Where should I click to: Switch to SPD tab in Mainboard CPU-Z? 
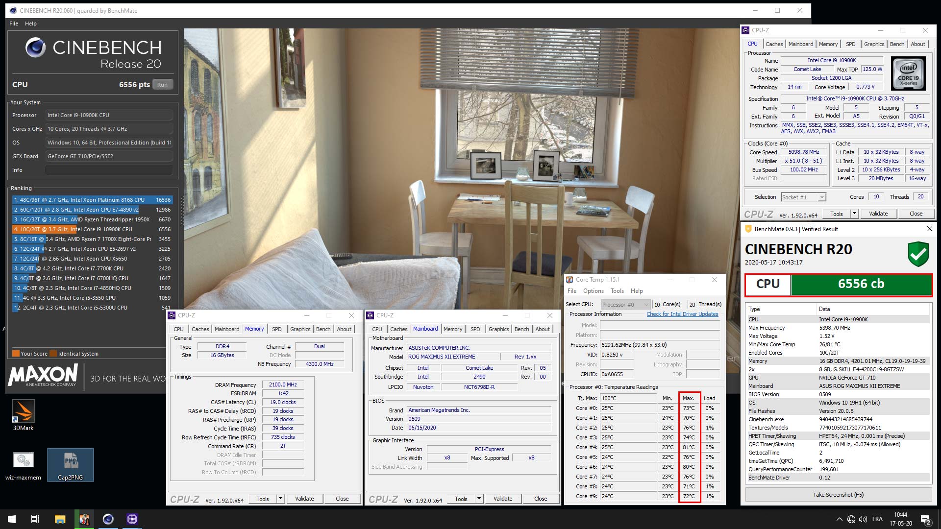pos(475,329)
